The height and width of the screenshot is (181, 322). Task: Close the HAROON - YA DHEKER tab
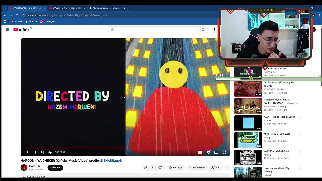44,8
